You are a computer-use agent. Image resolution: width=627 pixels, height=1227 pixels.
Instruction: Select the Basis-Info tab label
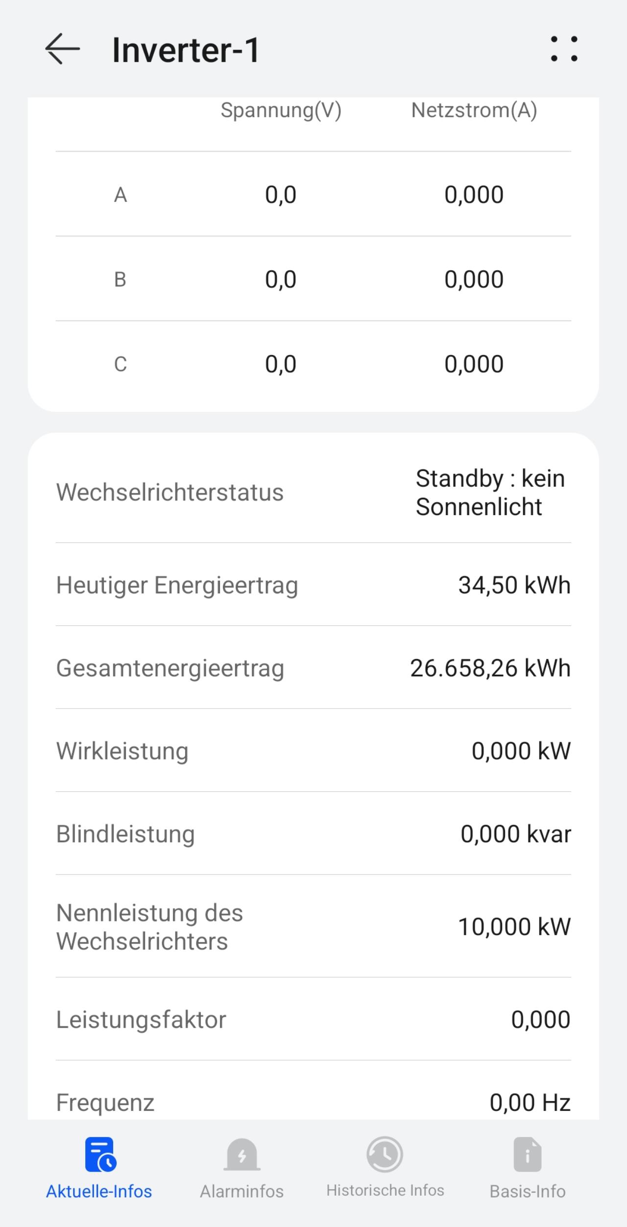[528, 1191]
